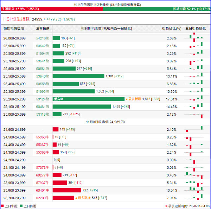
Task: Click index range 25,000-25,099
Action: (14, 115)
